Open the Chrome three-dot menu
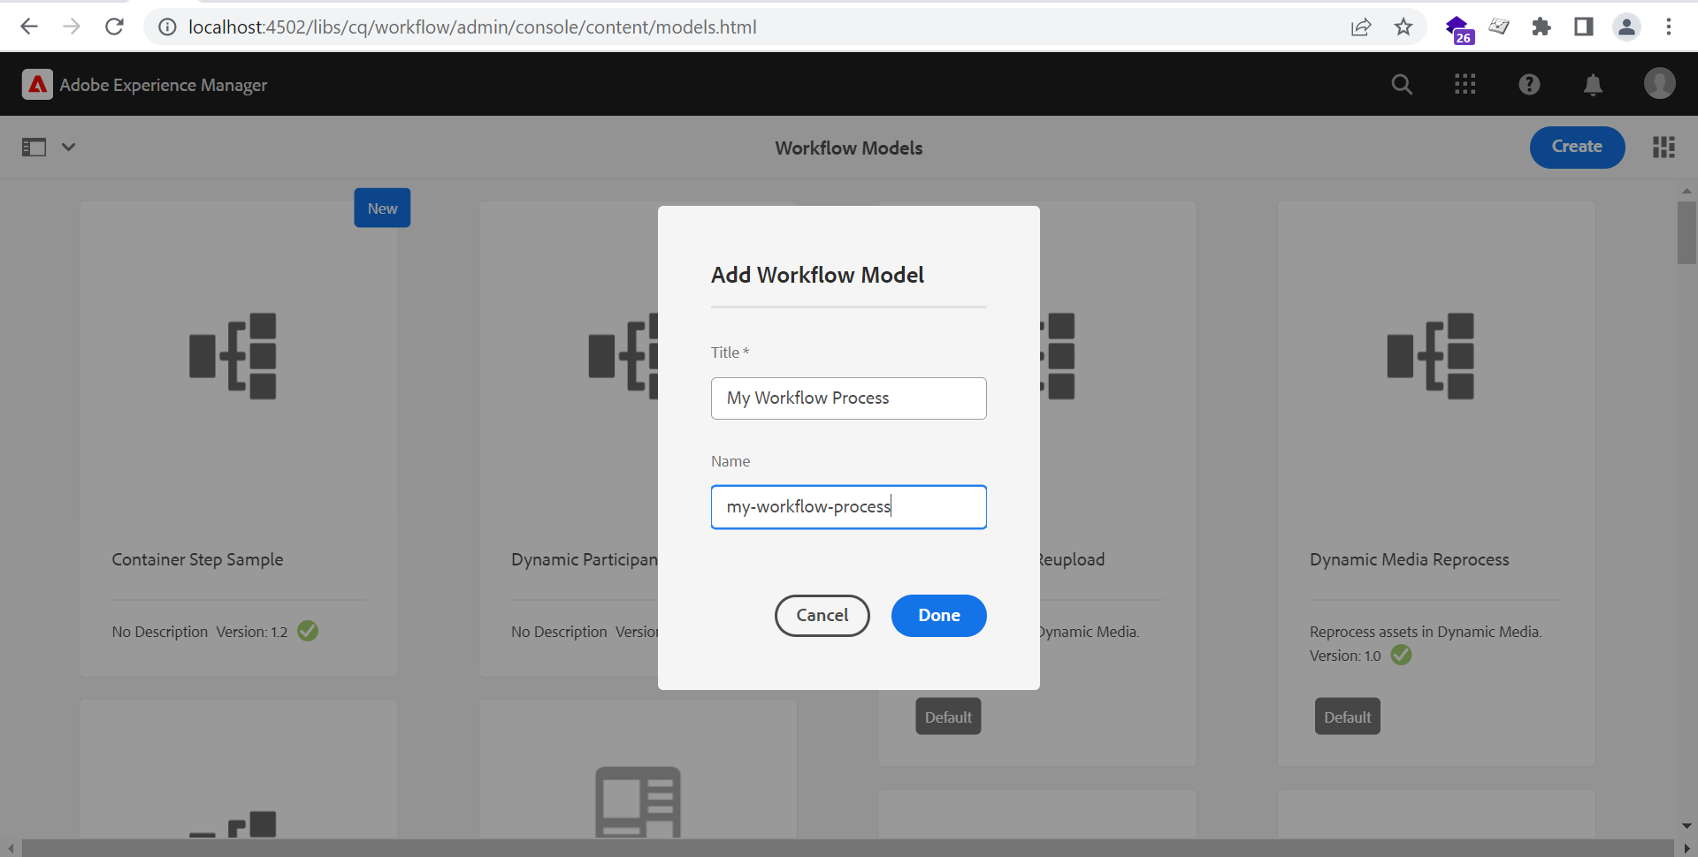The height and width of the screenshot is (857, 1698). [1670, 27]
